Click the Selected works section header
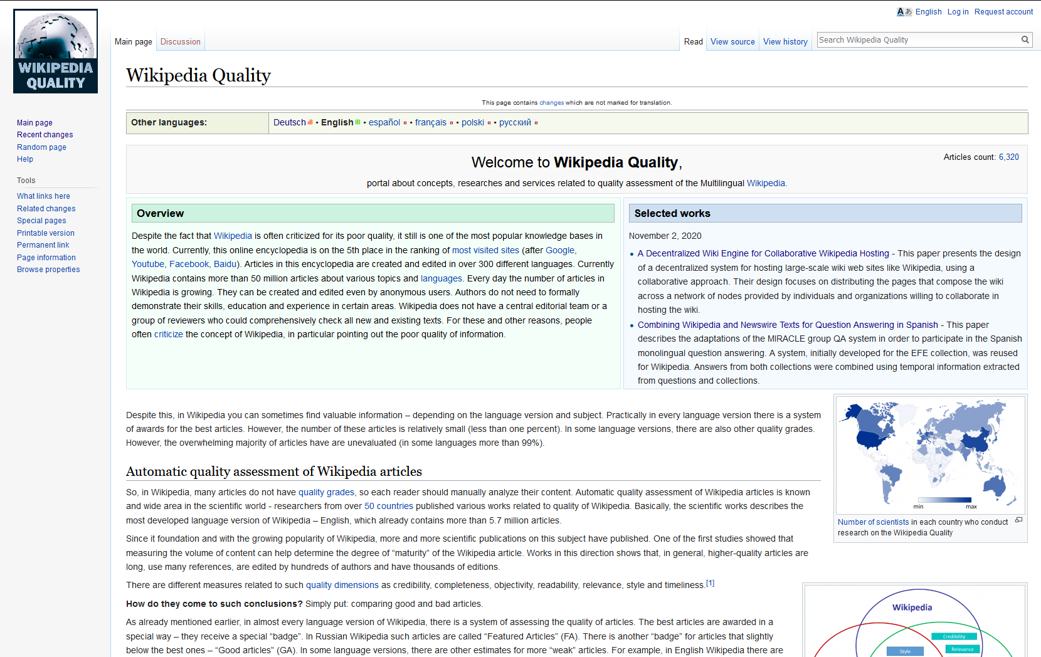Image resolution: width=1041 pixels, height=657 pixels. (825, 213)
